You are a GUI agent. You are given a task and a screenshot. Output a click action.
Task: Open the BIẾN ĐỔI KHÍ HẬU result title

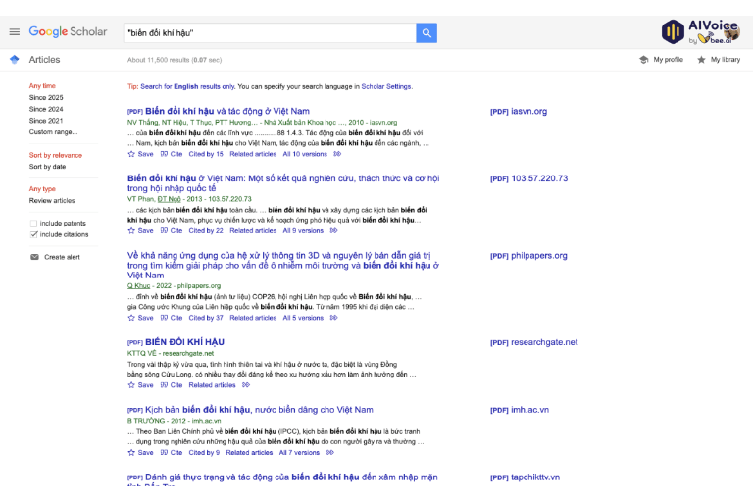(x=185, y=342)
